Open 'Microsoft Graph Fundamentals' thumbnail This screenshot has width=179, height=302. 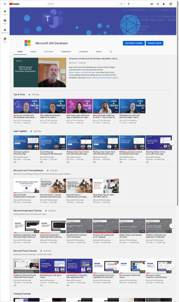27,185
